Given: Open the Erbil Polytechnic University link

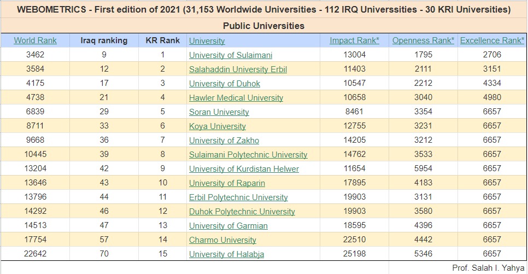Looking at the screenshot, I should click(238, 197).
